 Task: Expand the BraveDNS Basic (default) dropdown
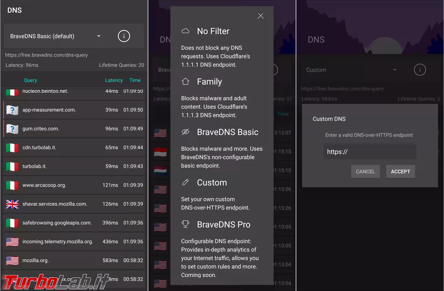point(99,36)
